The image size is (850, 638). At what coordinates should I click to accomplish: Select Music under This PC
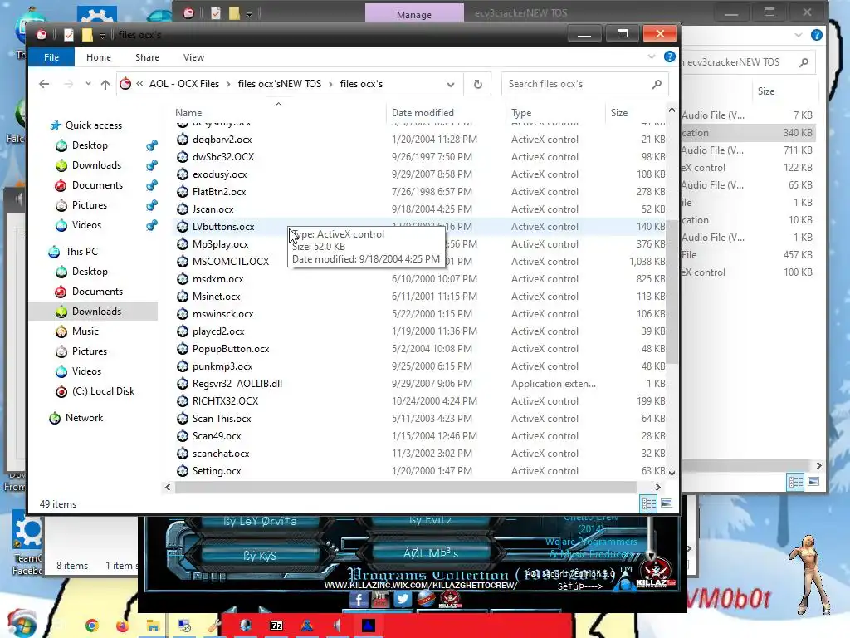85,331
